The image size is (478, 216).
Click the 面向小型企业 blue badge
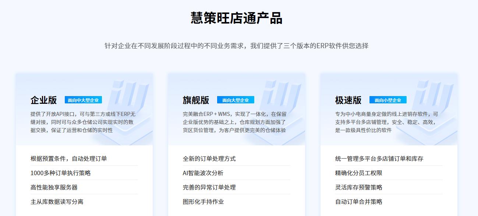(x=388, y=100)
